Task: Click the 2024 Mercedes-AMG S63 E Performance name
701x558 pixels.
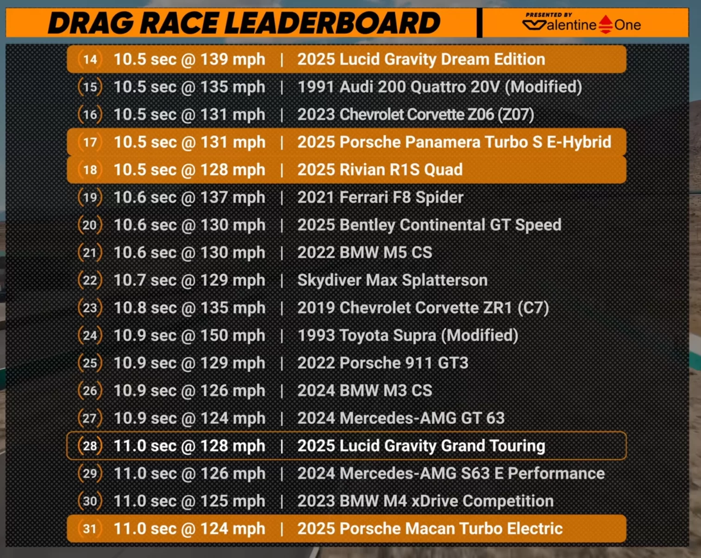Action: click(x=451, y=473)
